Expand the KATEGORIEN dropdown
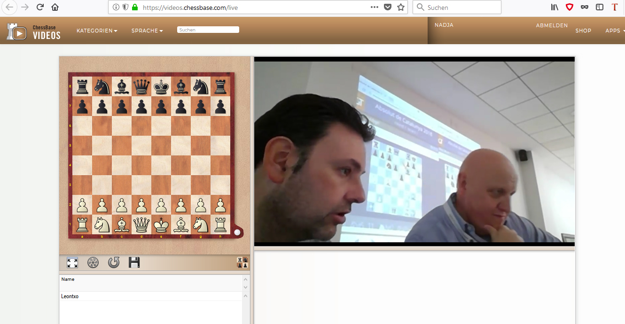625x324 pixels. (97, 31)
